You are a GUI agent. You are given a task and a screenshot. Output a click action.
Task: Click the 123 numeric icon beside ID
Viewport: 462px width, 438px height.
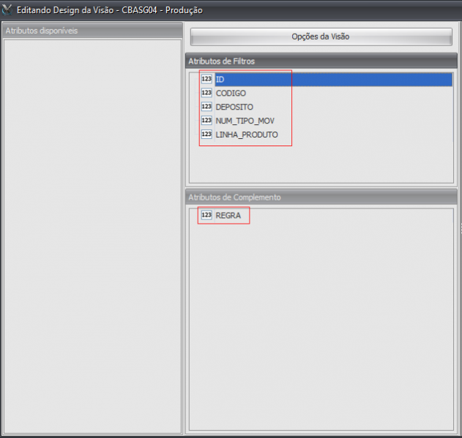coord(206,80)
